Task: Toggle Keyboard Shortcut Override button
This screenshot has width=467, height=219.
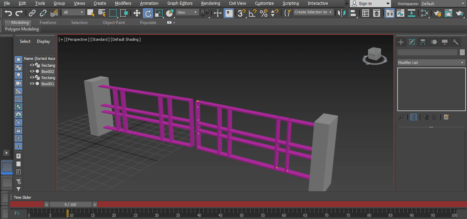Action: pyautogui.click(x=229, y=13)
